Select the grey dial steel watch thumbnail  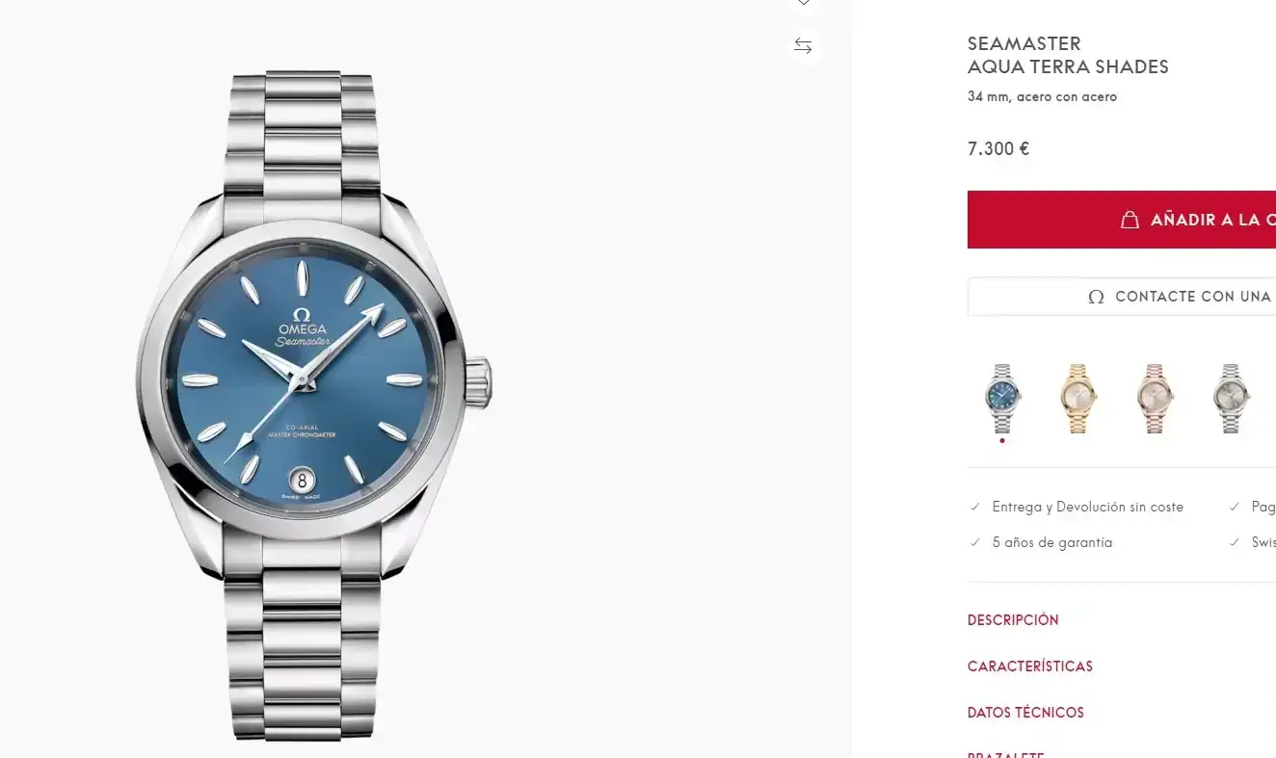tap(1231, 398)
